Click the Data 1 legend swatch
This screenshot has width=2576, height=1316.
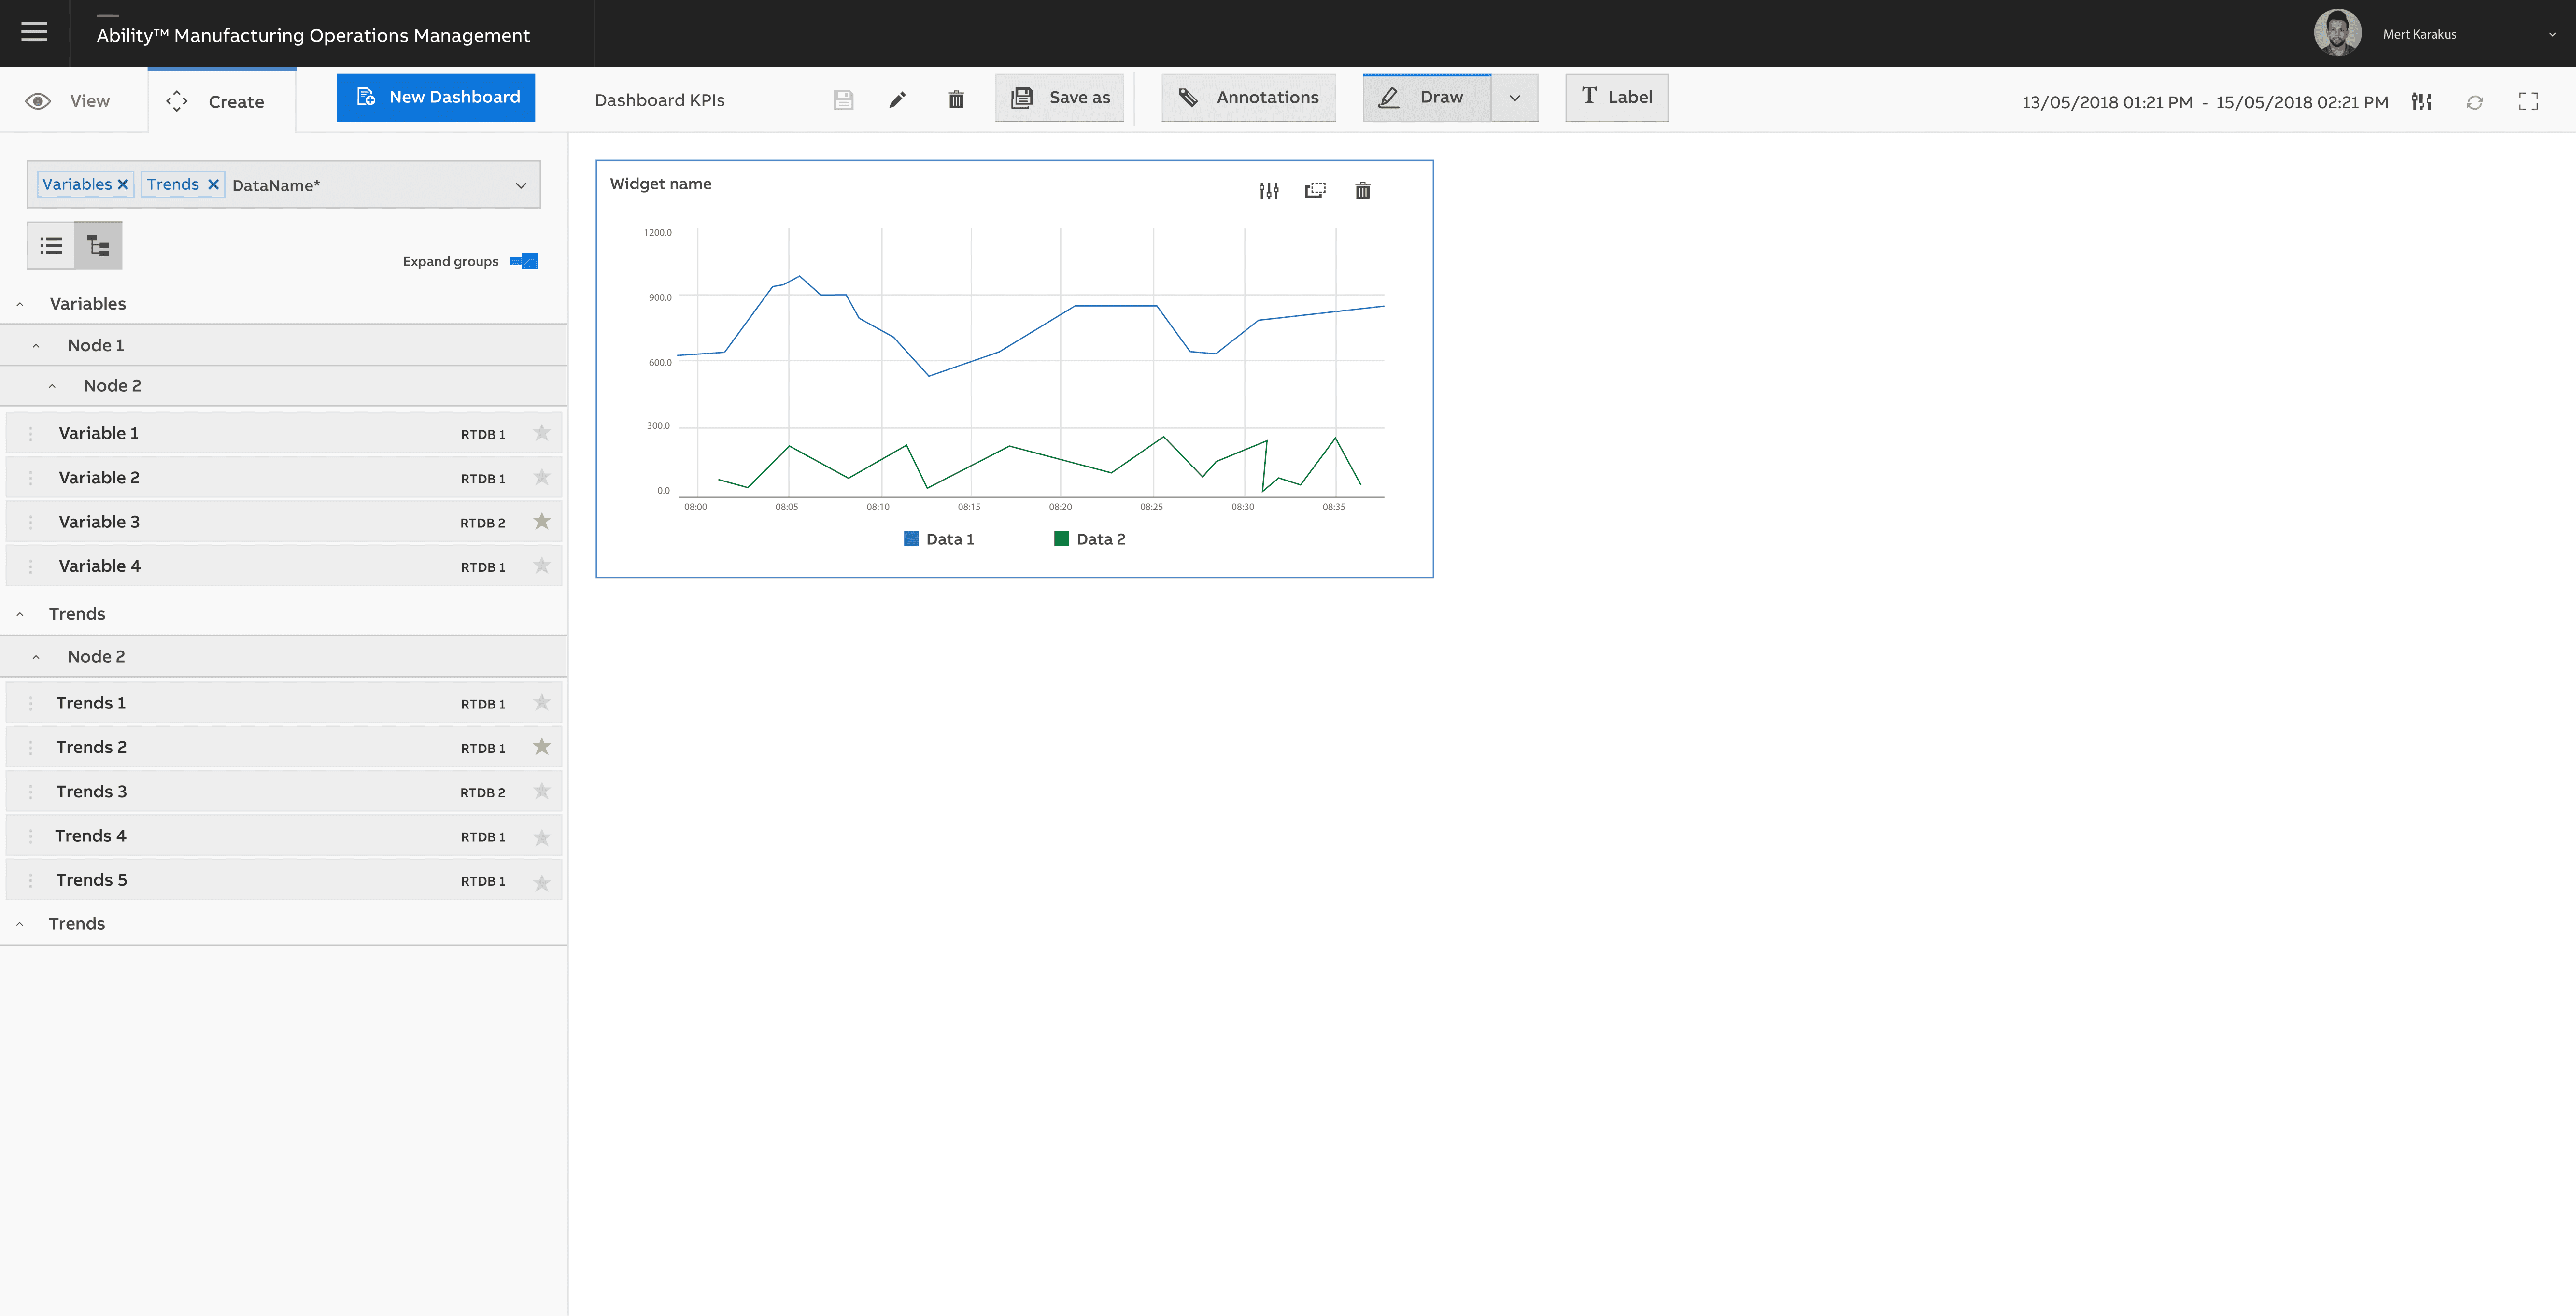(x=911, y=539)
